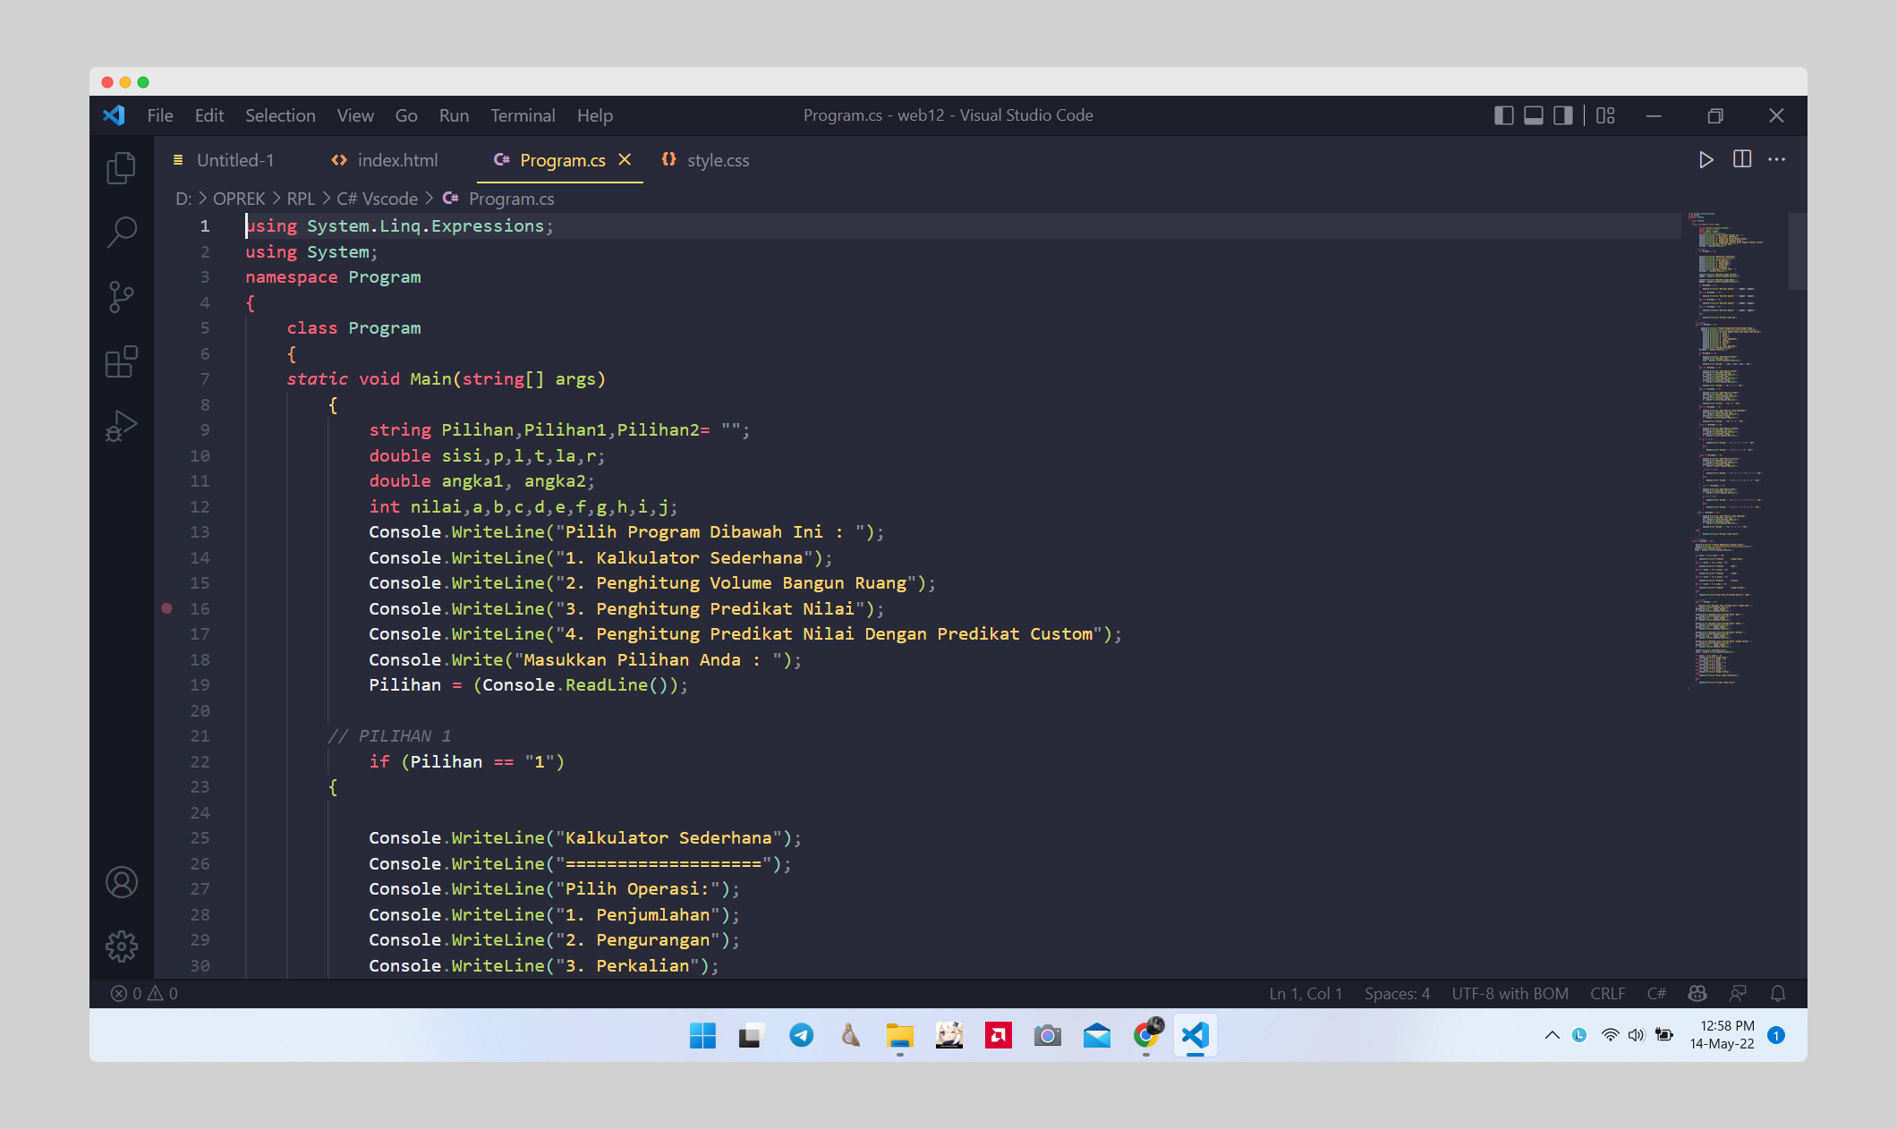Open Windows Start button in taskbar
The width and height of the screenshot is (1897, 1129).
tap(702, 1036)
